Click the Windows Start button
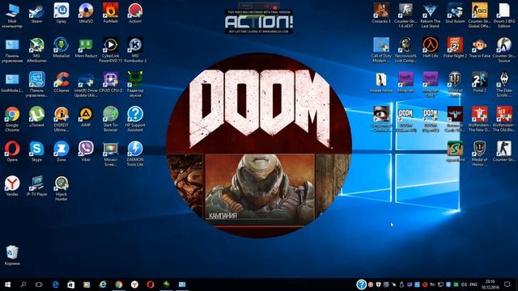The height and width of the screenshot is (291, 518). (x=7, y=285)
